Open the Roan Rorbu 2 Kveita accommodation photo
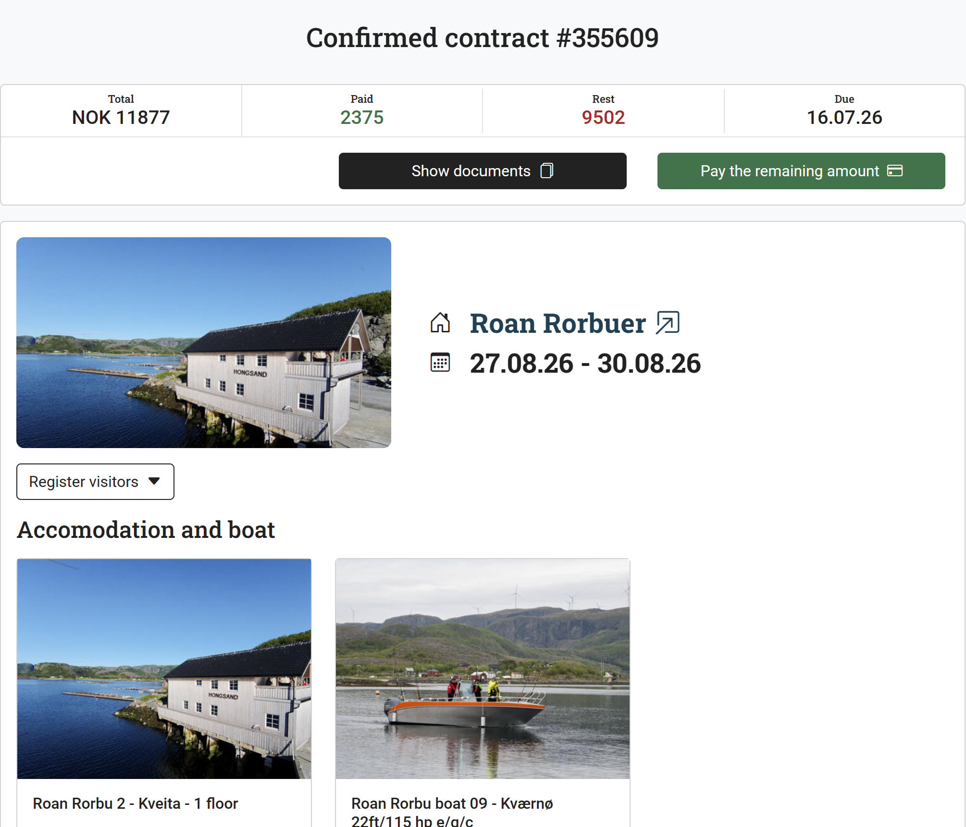The width and height of the screenshot is (966, 827). coord(164,669)
